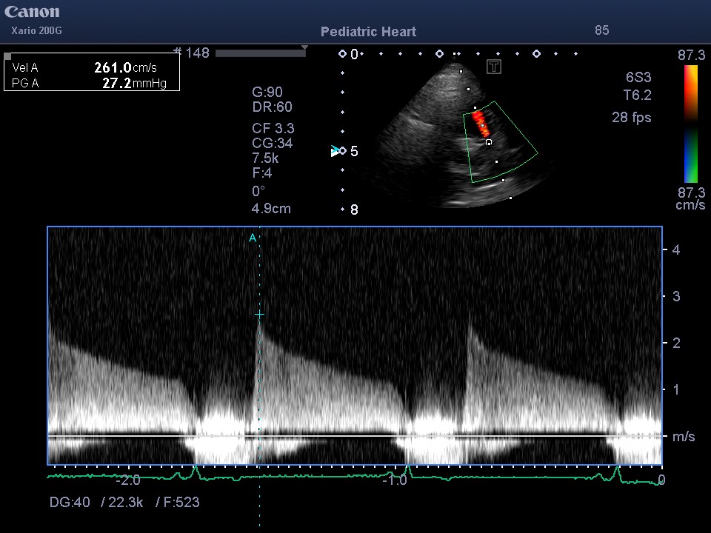The width and height of the screenshot is (711, 533).
Task: Click the cyan crosshair caliper on spectrum
Action: (259, 314)
